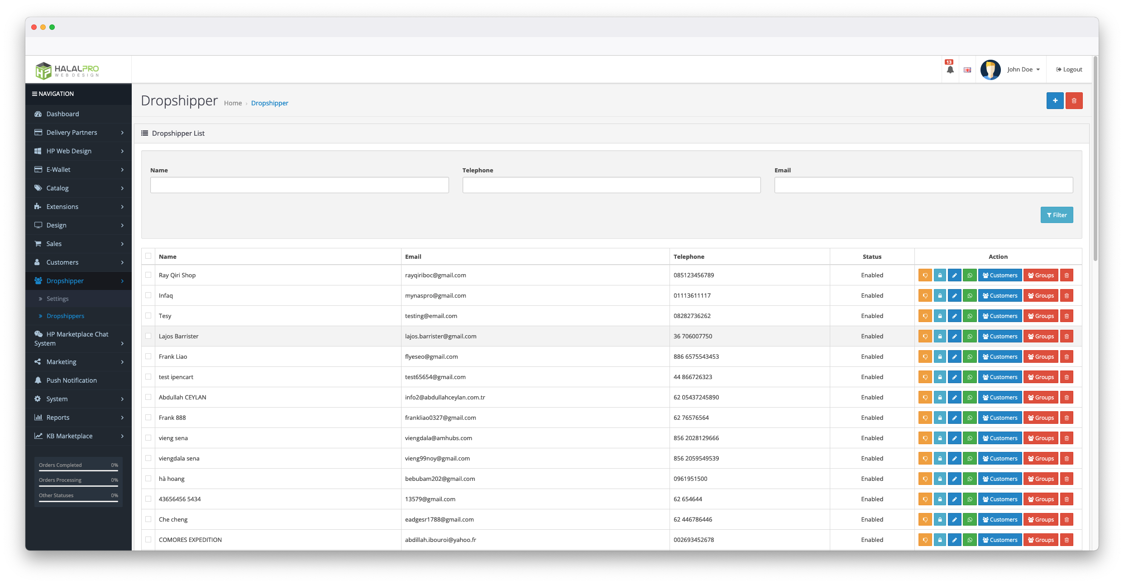Click the delete icon next to the add button

tap(1074, 100)
